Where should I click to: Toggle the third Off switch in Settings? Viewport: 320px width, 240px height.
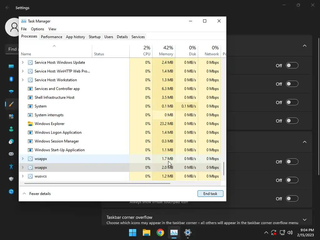[292, 102]
